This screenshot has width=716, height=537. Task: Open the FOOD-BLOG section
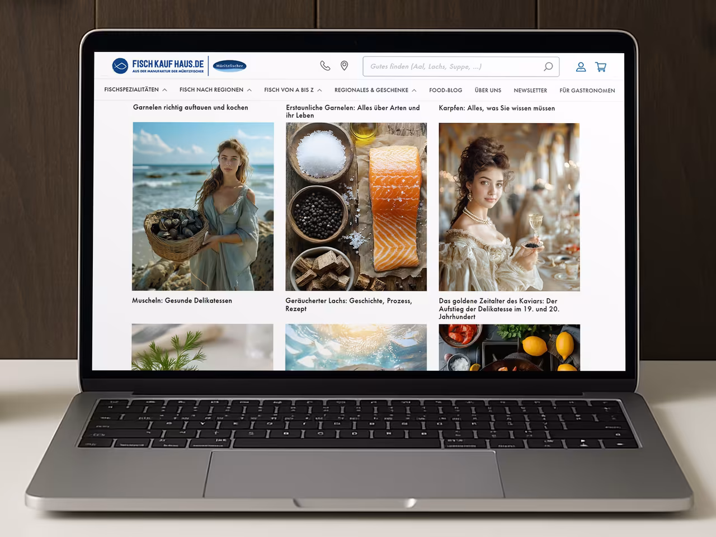click(x=446, y=90)
